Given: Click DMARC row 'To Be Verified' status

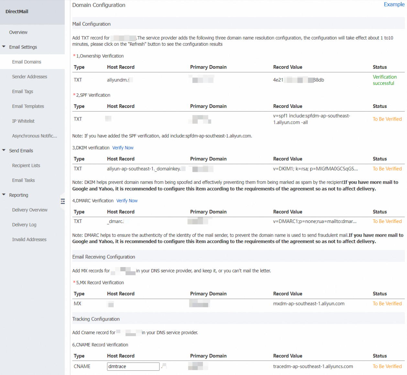Looking at the screenshot, I should 387,221.
